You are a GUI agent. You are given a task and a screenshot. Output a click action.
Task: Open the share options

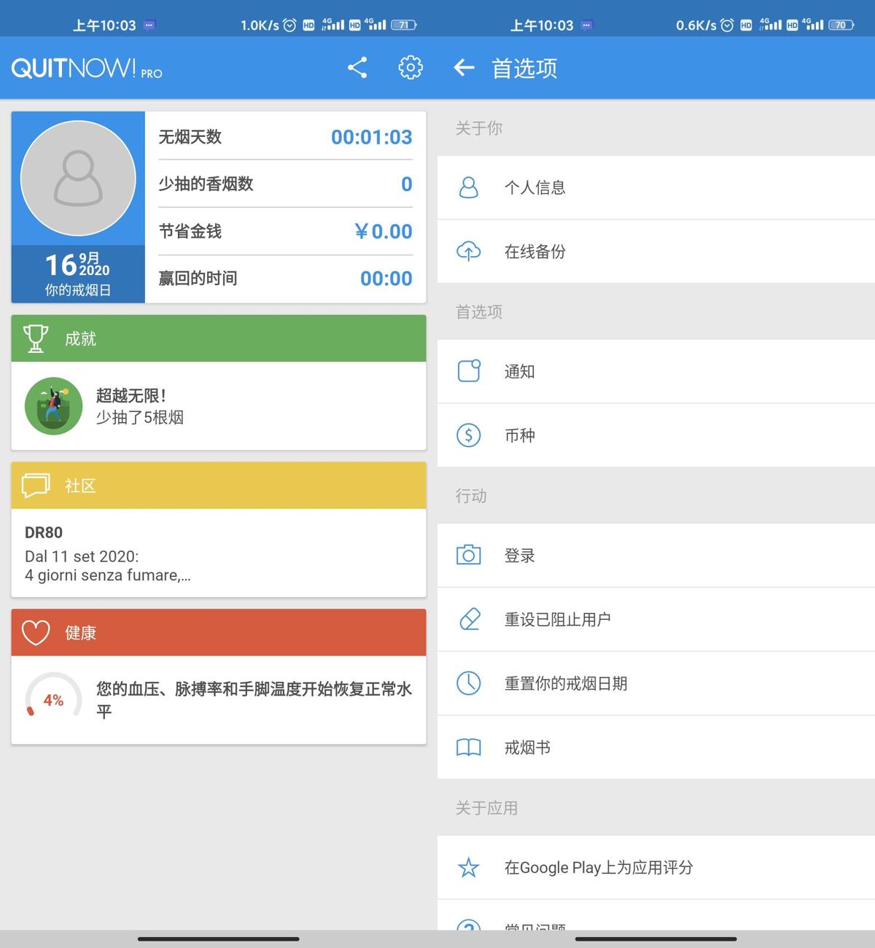[357, 67]
